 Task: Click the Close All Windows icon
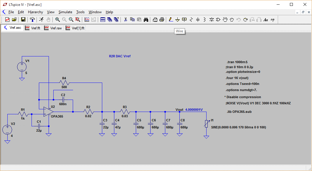coord(116,20)
